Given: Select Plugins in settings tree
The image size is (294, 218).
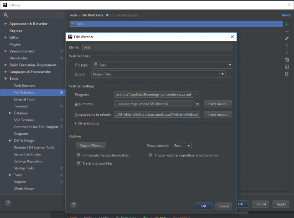Looking at the screenshot, I should click(x=15, y=44).
